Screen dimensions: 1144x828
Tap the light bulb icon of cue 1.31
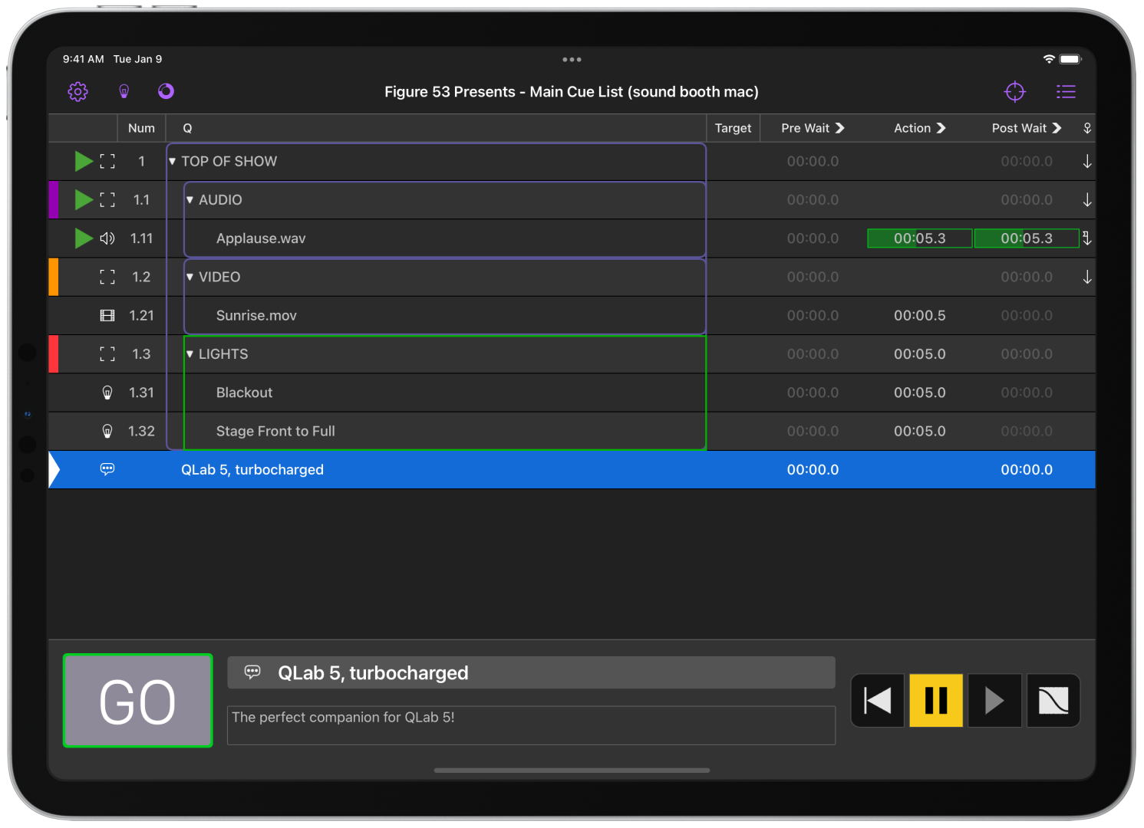(107, 393)
